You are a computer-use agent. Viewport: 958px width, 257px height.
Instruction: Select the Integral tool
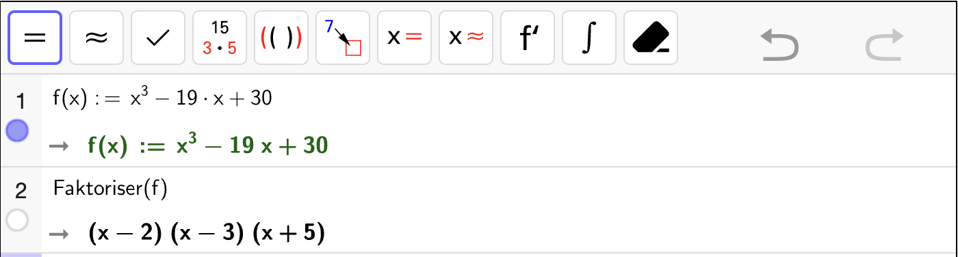(589, 38)
